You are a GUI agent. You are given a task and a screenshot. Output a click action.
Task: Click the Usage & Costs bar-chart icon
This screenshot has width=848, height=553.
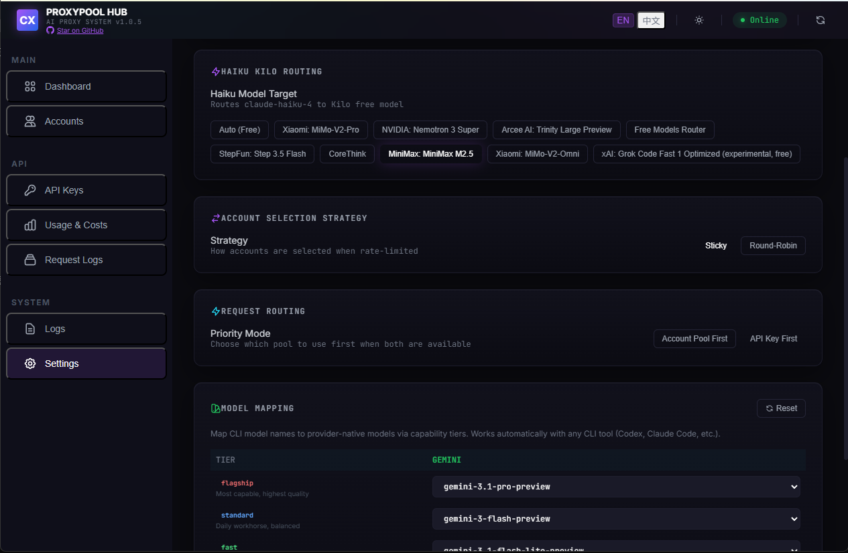(x=30, y=225)
